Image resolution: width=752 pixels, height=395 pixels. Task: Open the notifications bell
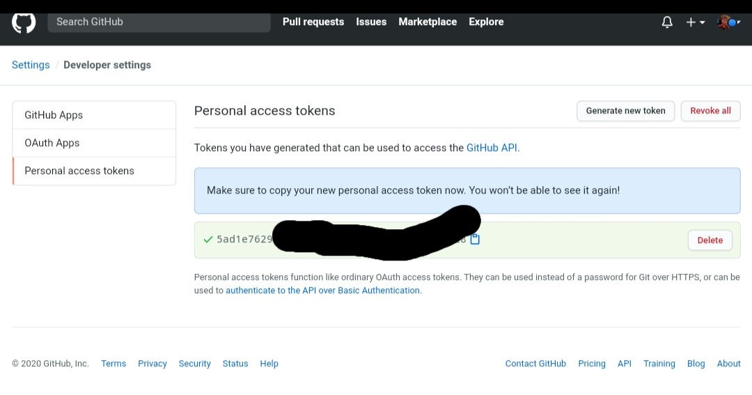667,22
